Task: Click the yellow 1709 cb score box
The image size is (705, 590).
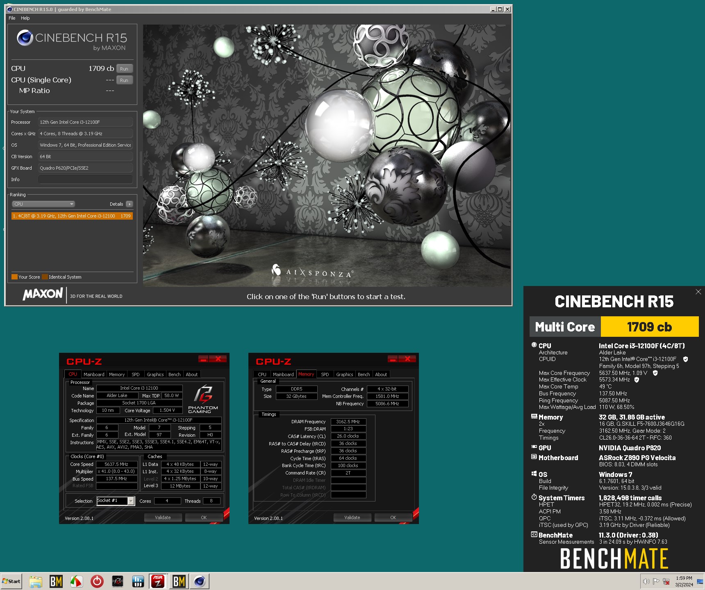Action: (650, 327)
